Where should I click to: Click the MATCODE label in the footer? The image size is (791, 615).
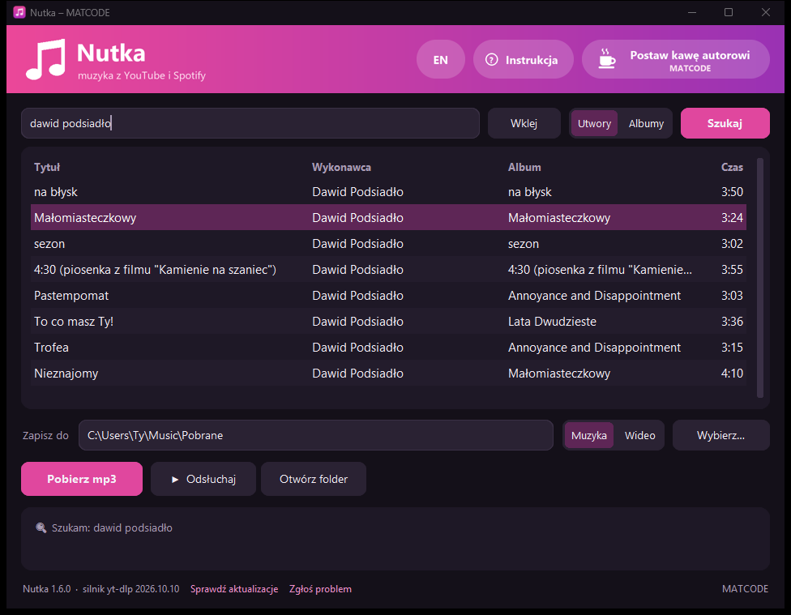[745, 589]
